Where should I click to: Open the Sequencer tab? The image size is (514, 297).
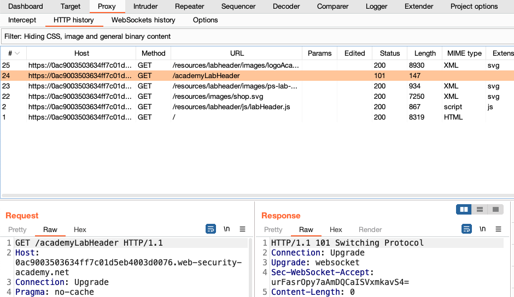pos(238,6)
